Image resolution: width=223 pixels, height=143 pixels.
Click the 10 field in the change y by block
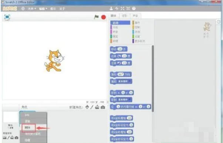[x=129, y=132]
